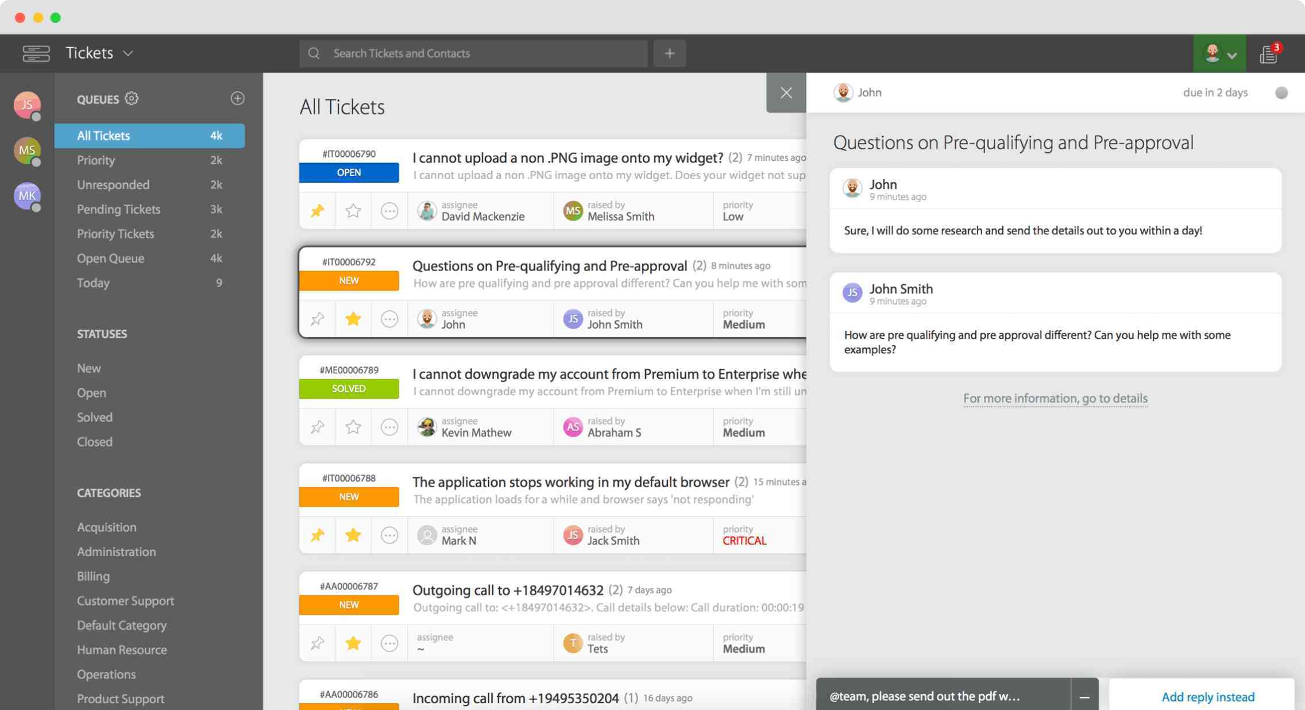Screen dimensions: 1305x710
Task: Filter tickets by Solved status
Action: click(x=94, y=417)
